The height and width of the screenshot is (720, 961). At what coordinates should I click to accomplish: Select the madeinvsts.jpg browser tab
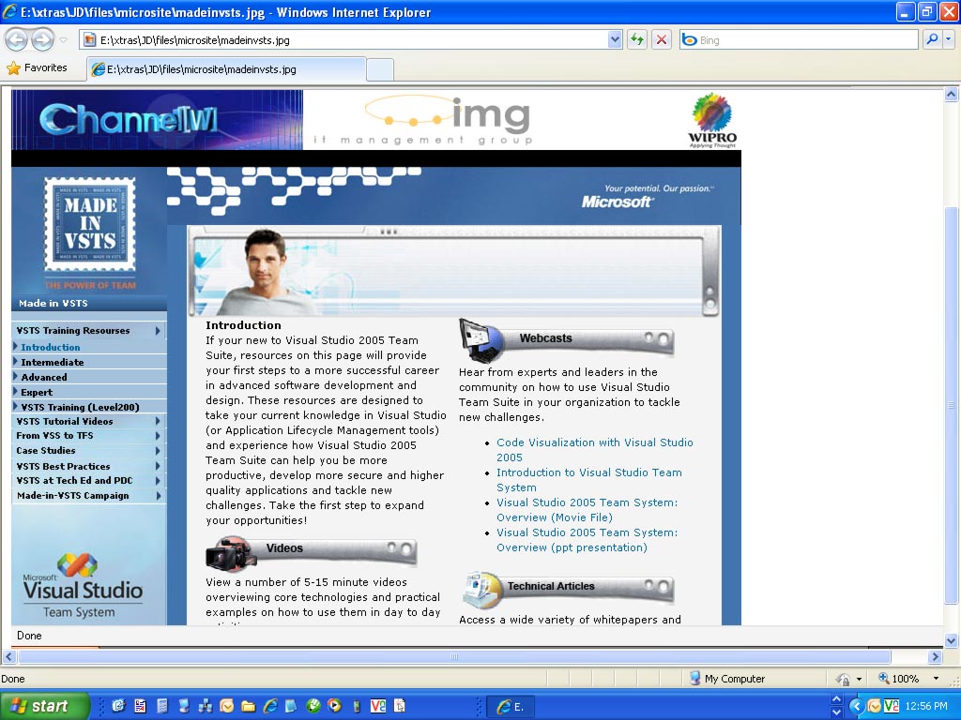coord(226,69)
